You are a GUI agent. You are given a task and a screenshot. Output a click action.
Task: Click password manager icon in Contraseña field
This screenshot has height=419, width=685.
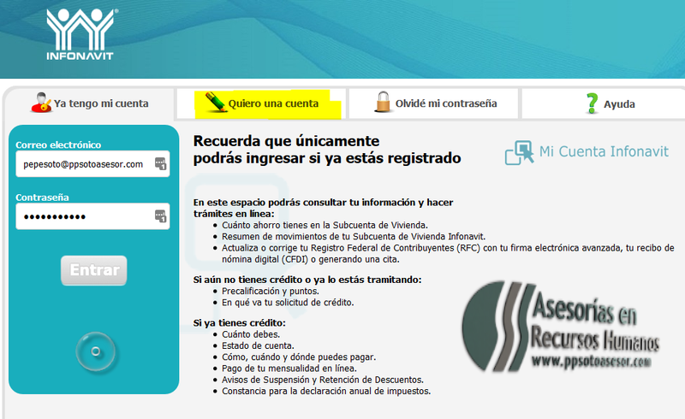pyautogui.click(x=160, y=216)
